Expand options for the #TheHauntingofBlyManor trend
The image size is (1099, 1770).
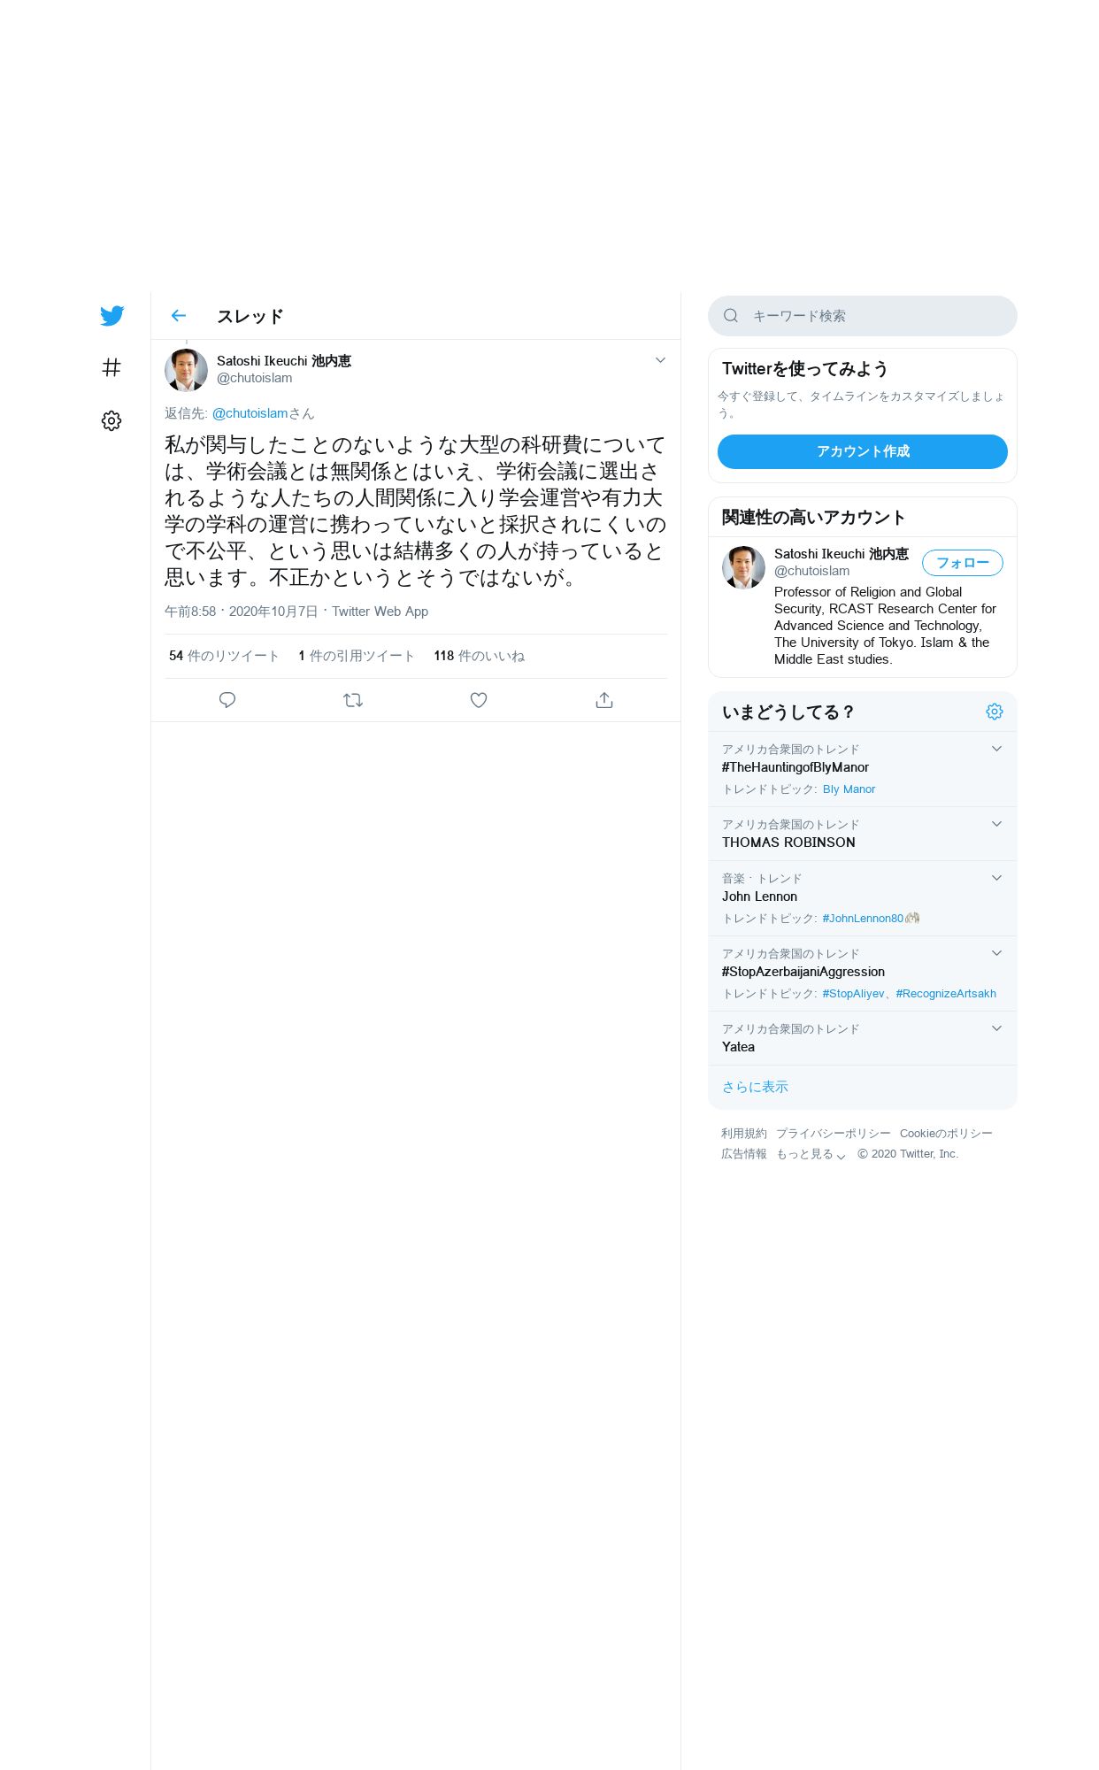pos(997,749)
